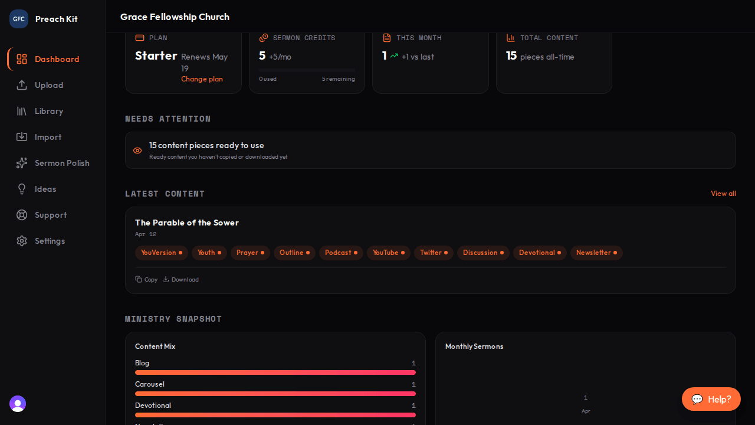
Task: Click the GFC logo in the sidebar
Action: (18, 18)
